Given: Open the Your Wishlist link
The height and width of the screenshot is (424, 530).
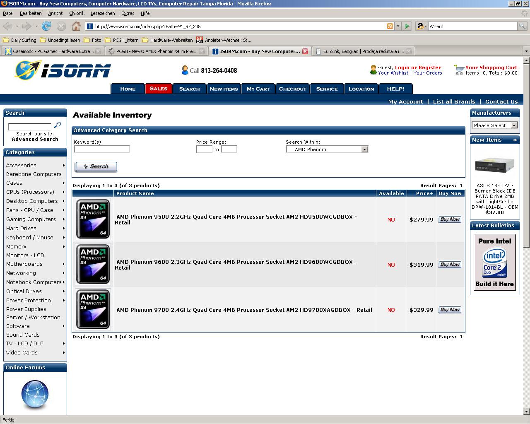Looking at the screenshot, I should (393, 73).
